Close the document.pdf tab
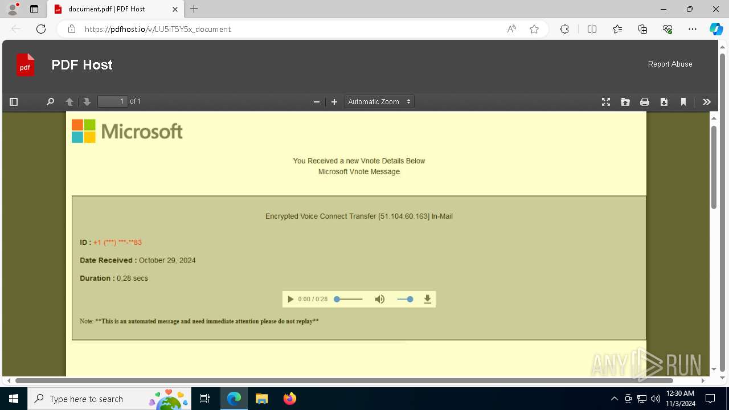729x410 pixels. 175,9
